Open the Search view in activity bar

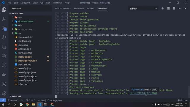[4, 19]
